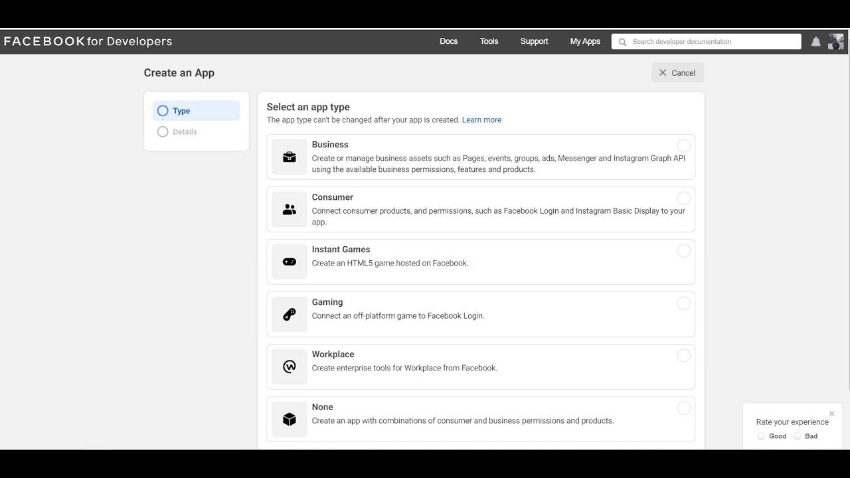This screenshot has height=478, width=850.
Task: Select the Gaming app type radio
Action: click(x=683, y=303)
